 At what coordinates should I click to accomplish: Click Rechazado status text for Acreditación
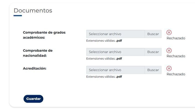pos(176,74)
